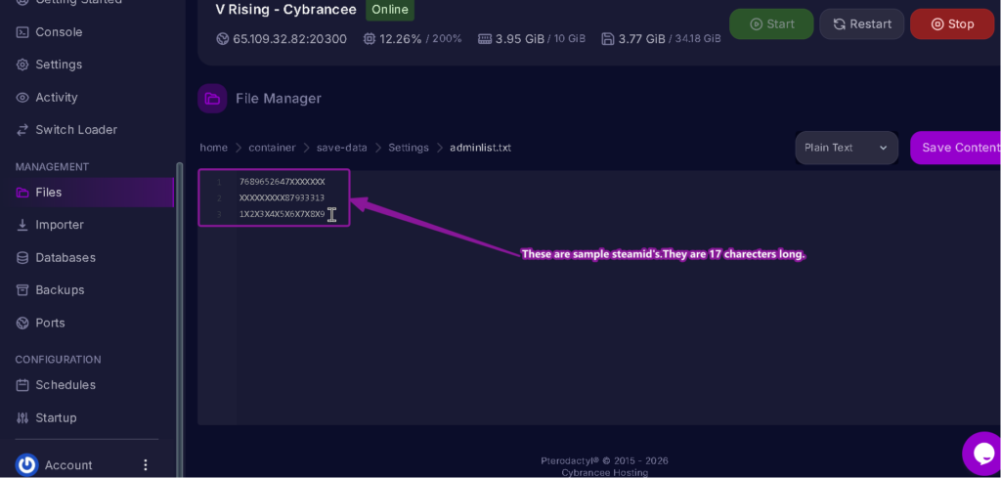Click the Settings gear icon
This screenshot has height=478, width=1001.
(x=22, y=65)
